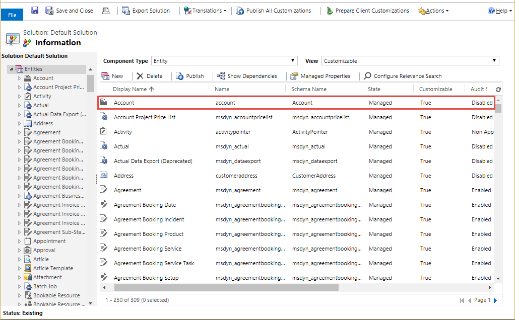Open the Actions menu
Screen dimensions: 515x320
(433, 11)
